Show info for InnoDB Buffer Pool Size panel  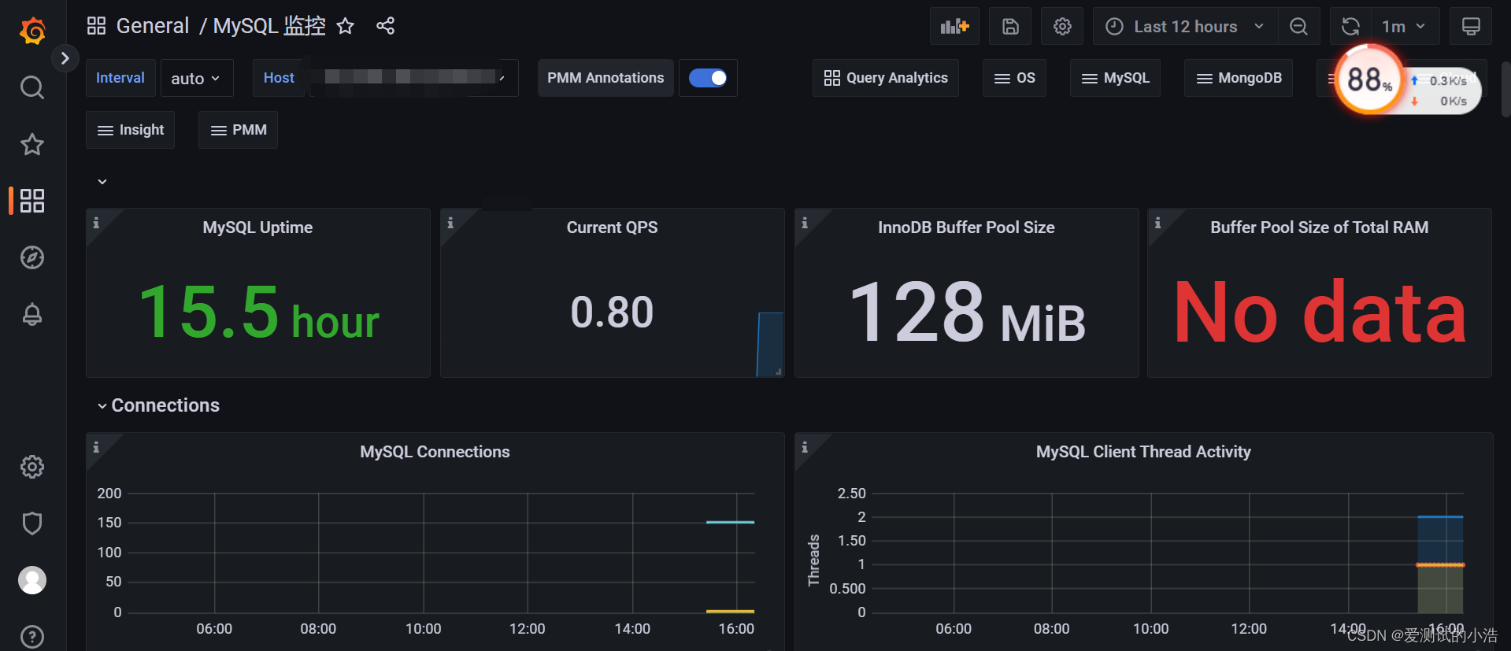coord(805,223)
